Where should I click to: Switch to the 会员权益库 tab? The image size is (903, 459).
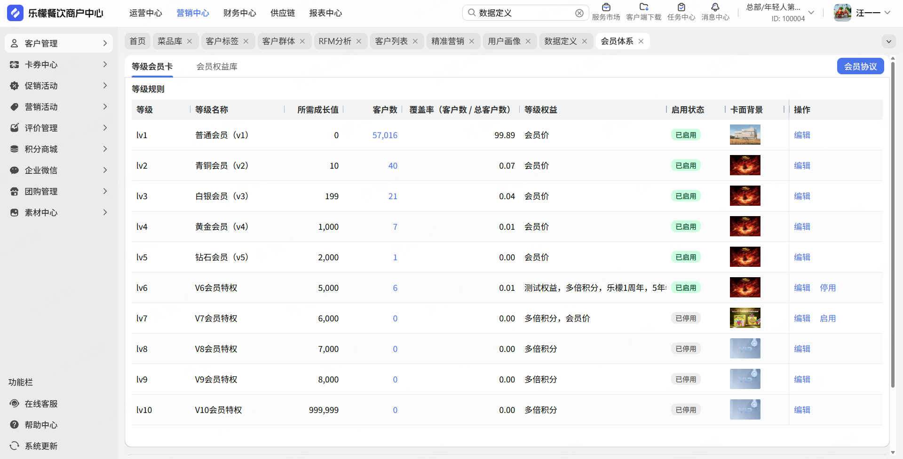coord(217,67)
